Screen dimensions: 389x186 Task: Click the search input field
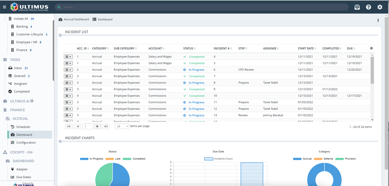pos(202,7)
